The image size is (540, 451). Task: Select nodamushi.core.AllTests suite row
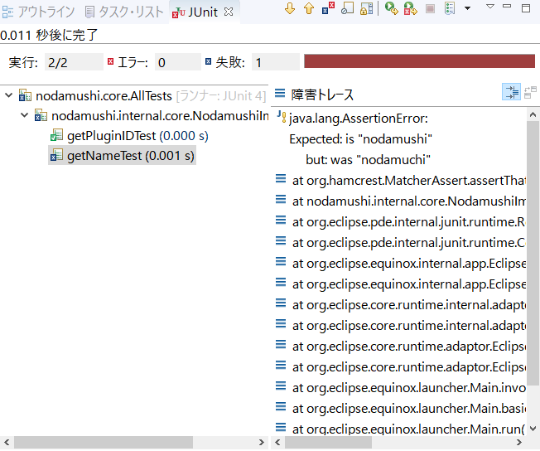(142, 96)
